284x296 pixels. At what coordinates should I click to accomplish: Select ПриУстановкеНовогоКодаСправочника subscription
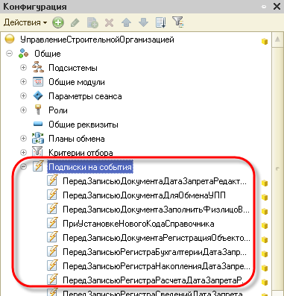[139, 224]
